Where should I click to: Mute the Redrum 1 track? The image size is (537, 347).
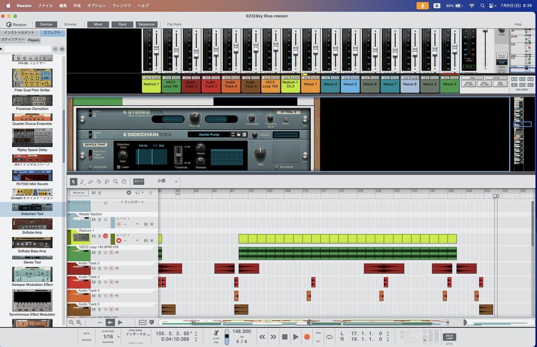94,236
